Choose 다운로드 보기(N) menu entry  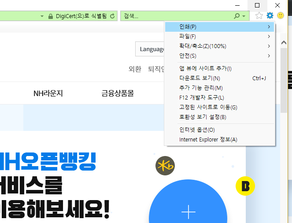(x=220, y=78)
